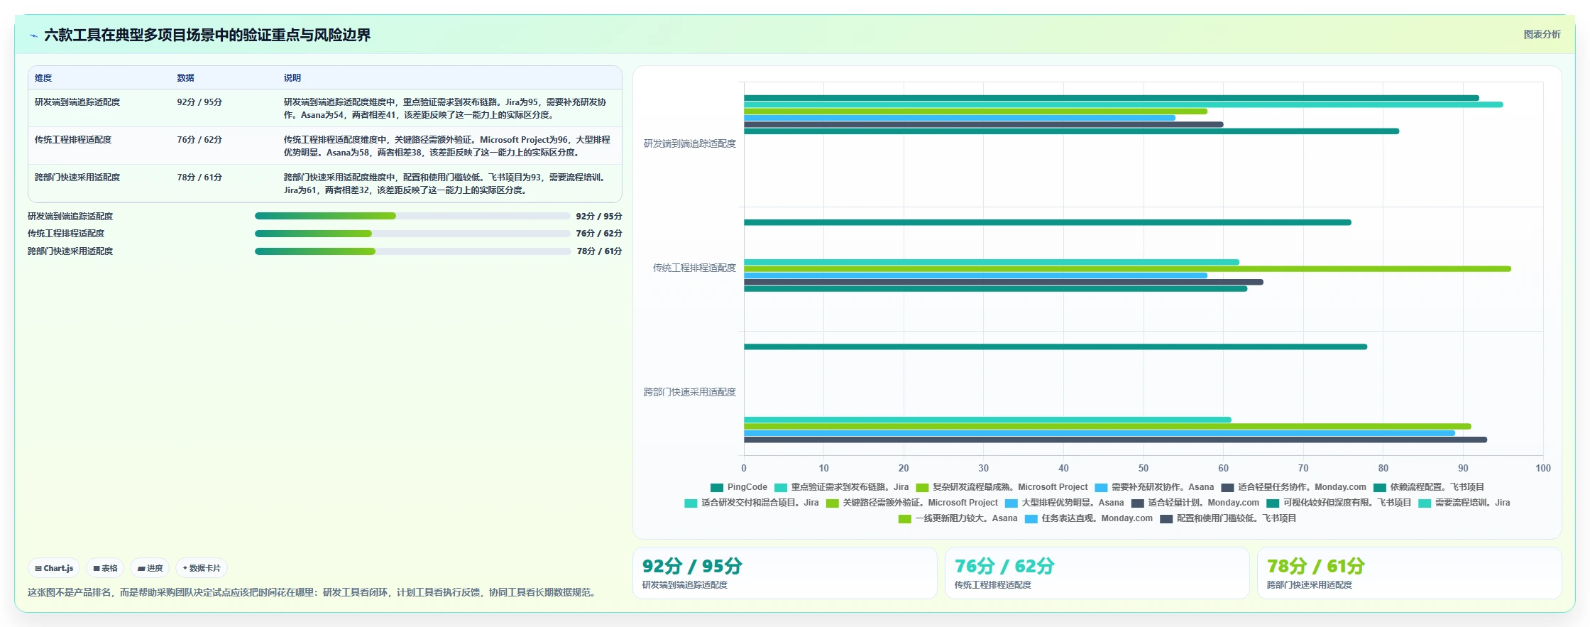This screenshot has width=1590, height=627.
Task: Toggle legend 适合轻量计划。Monday.com
Action: (1195, 503)
